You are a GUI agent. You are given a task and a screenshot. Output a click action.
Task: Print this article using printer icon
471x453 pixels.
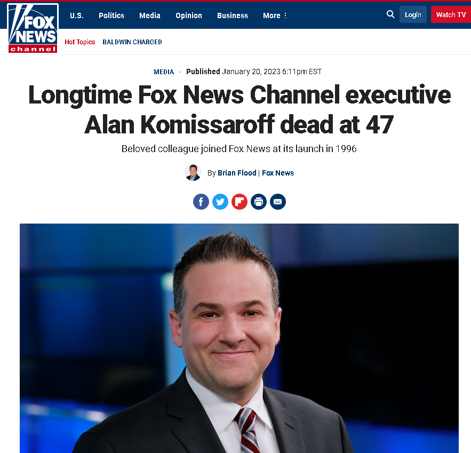pos(259,202)
